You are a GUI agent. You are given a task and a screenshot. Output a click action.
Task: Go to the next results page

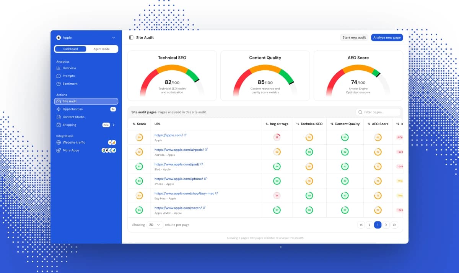point(386,225)
